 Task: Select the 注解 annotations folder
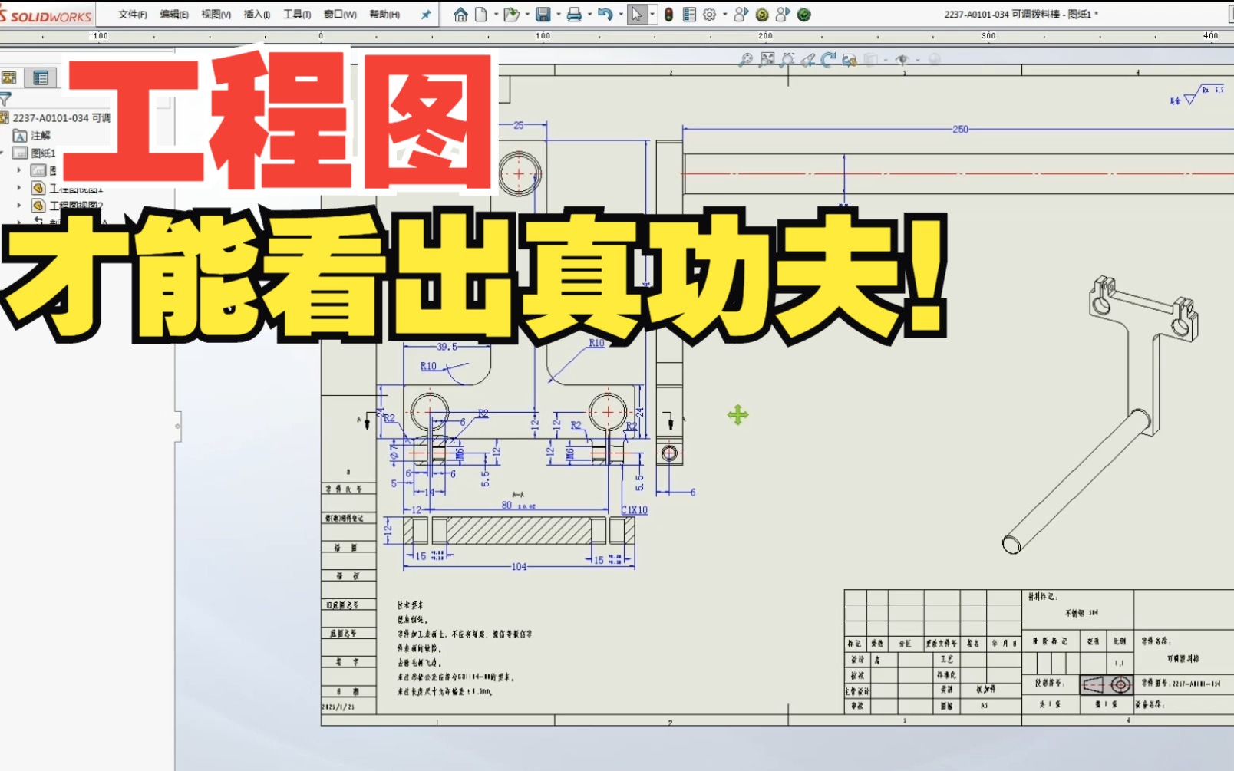click(x=32, y=136)
